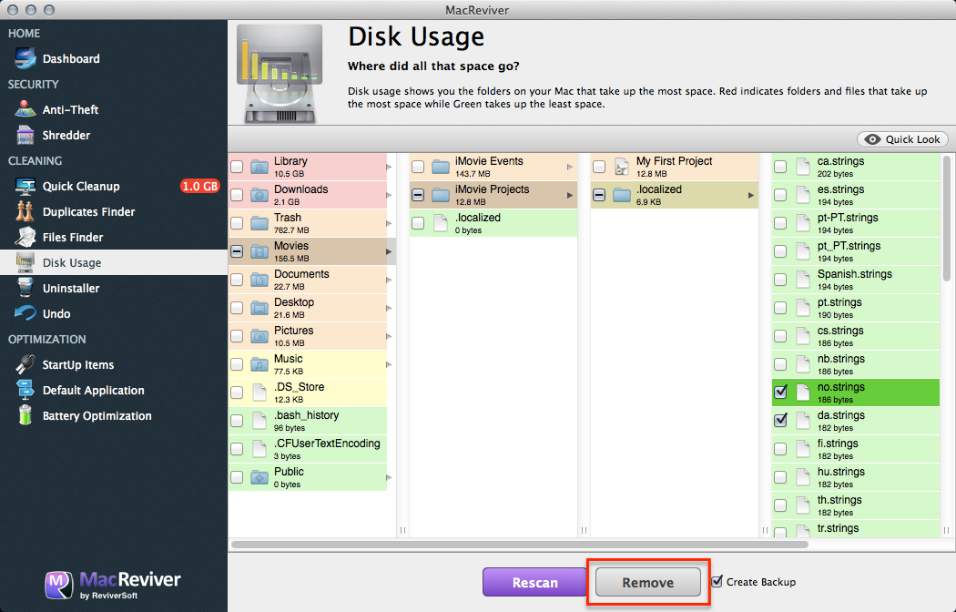This screenshot has height=612, width=956.
Task: Click the Downloads folder icon
Action: (259, 195)
